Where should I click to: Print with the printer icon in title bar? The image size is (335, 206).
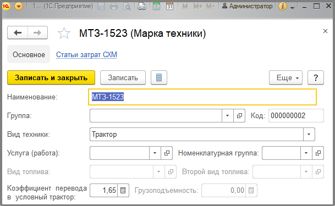114,7
